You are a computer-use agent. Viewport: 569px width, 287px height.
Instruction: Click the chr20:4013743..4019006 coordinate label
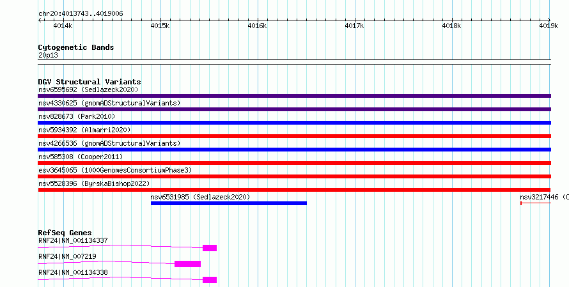point(81,13)
